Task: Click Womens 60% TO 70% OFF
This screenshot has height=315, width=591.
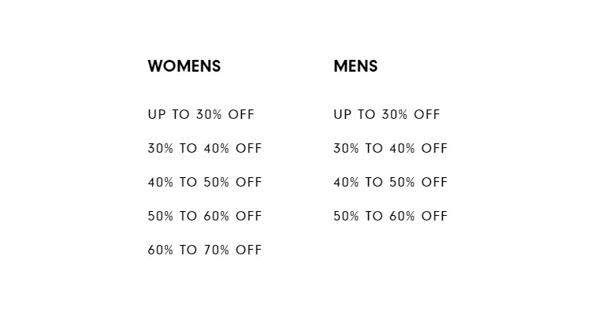Action: point(205,250)
